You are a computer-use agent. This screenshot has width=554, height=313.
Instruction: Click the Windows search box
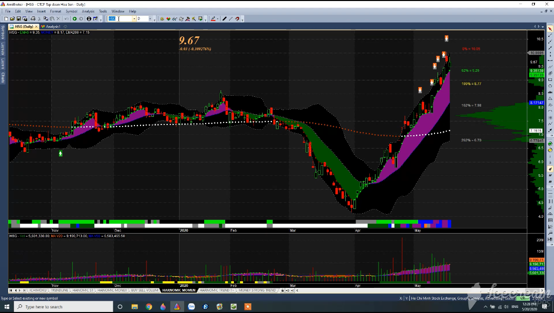pos(64,307)
